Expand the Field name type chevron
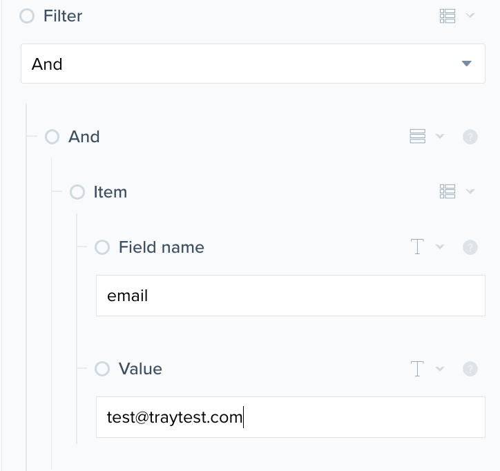The image size is (500, 471). [440, 247]
